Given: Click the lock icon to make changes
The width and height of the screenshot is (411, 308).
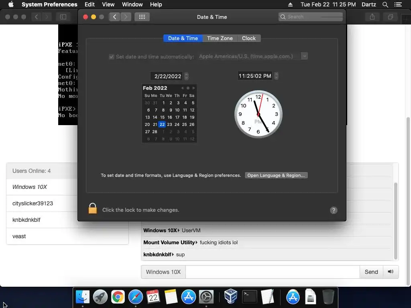Looking at the screenshot, I should 93,209.
